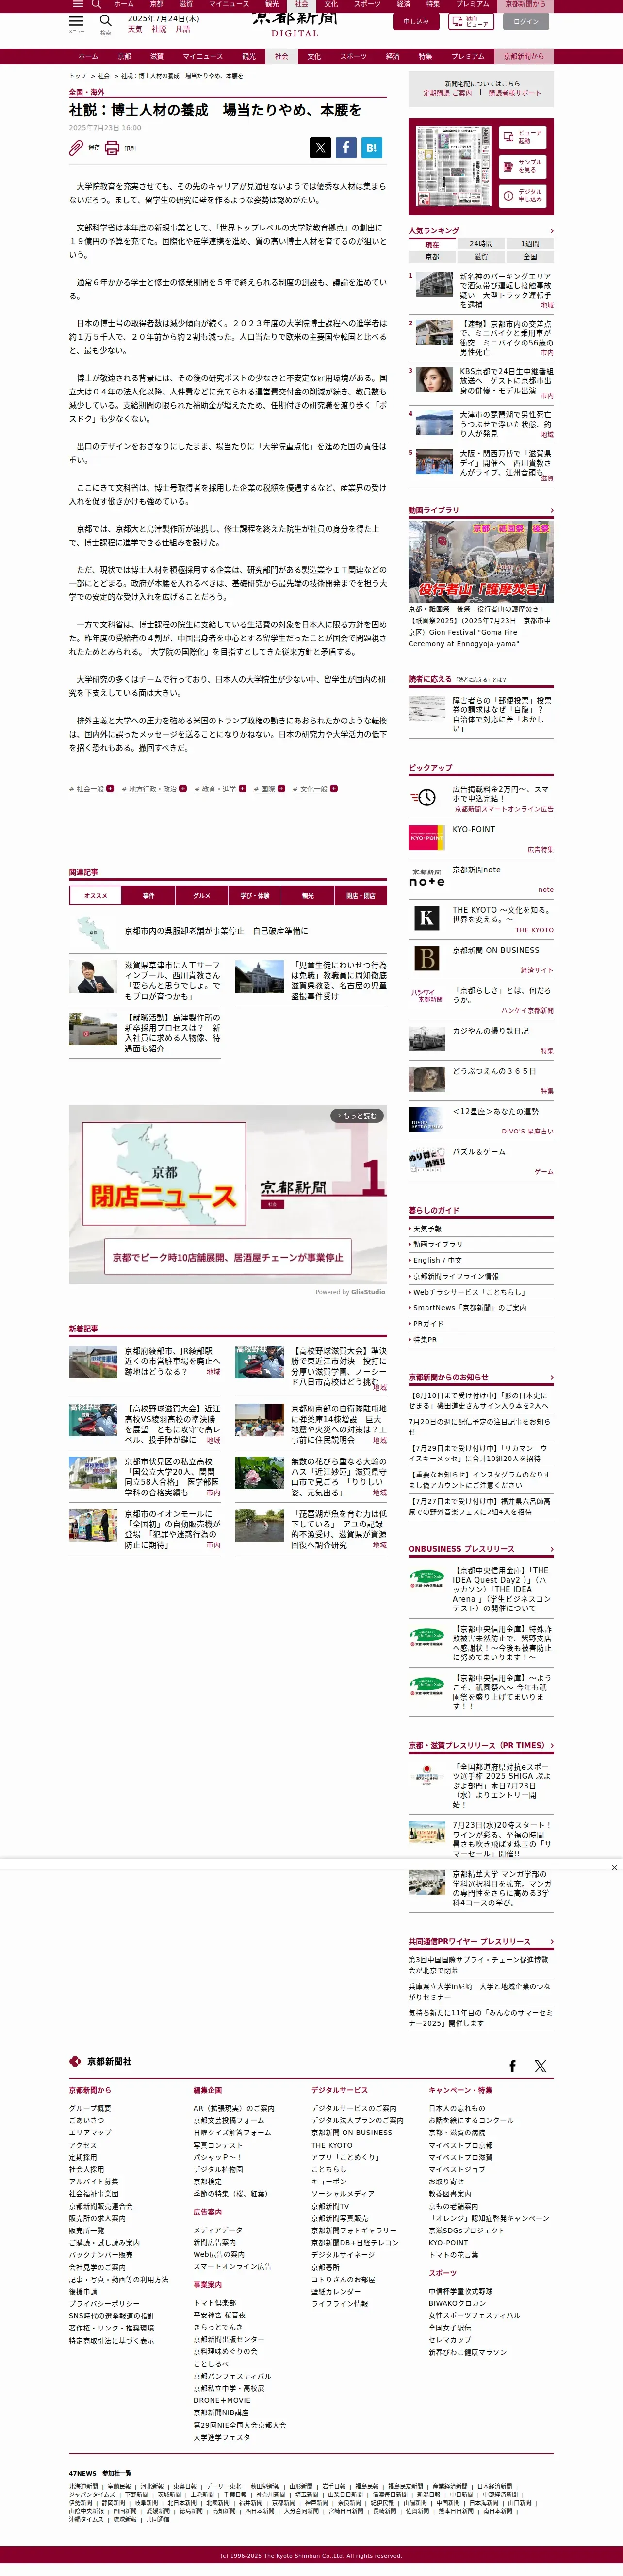Switch related articles to 事件 tab
Image resolution: width=623 pixels, height=2576 pixels.
(149, 896)
